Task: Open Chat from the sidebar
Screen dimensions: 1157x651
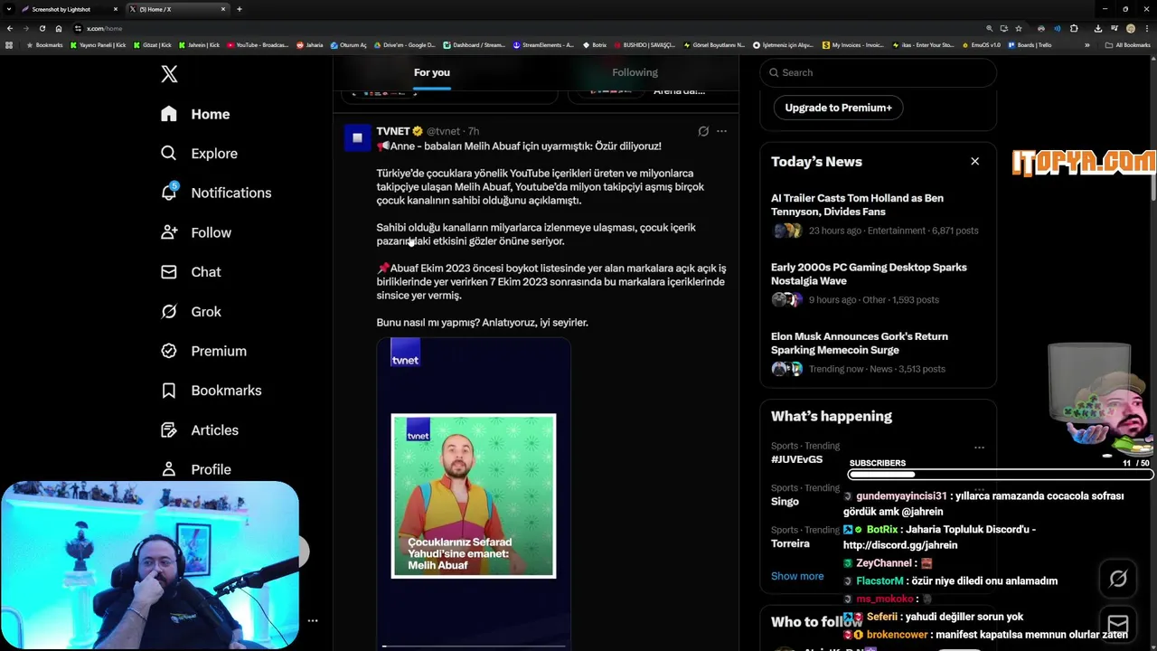Action: (x=191, y=272)
